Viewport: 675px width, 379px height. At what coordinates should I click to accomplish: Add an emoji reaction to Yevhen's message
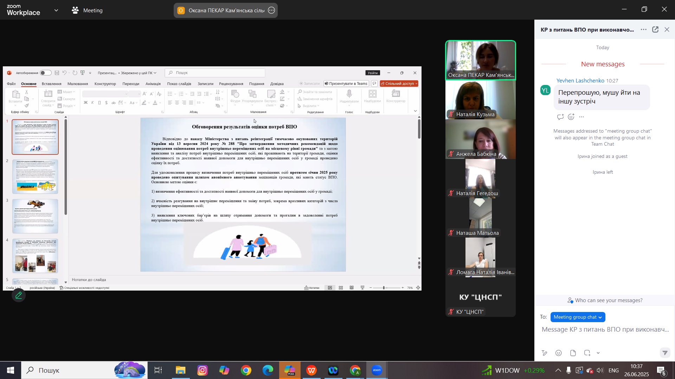[571, 117]
